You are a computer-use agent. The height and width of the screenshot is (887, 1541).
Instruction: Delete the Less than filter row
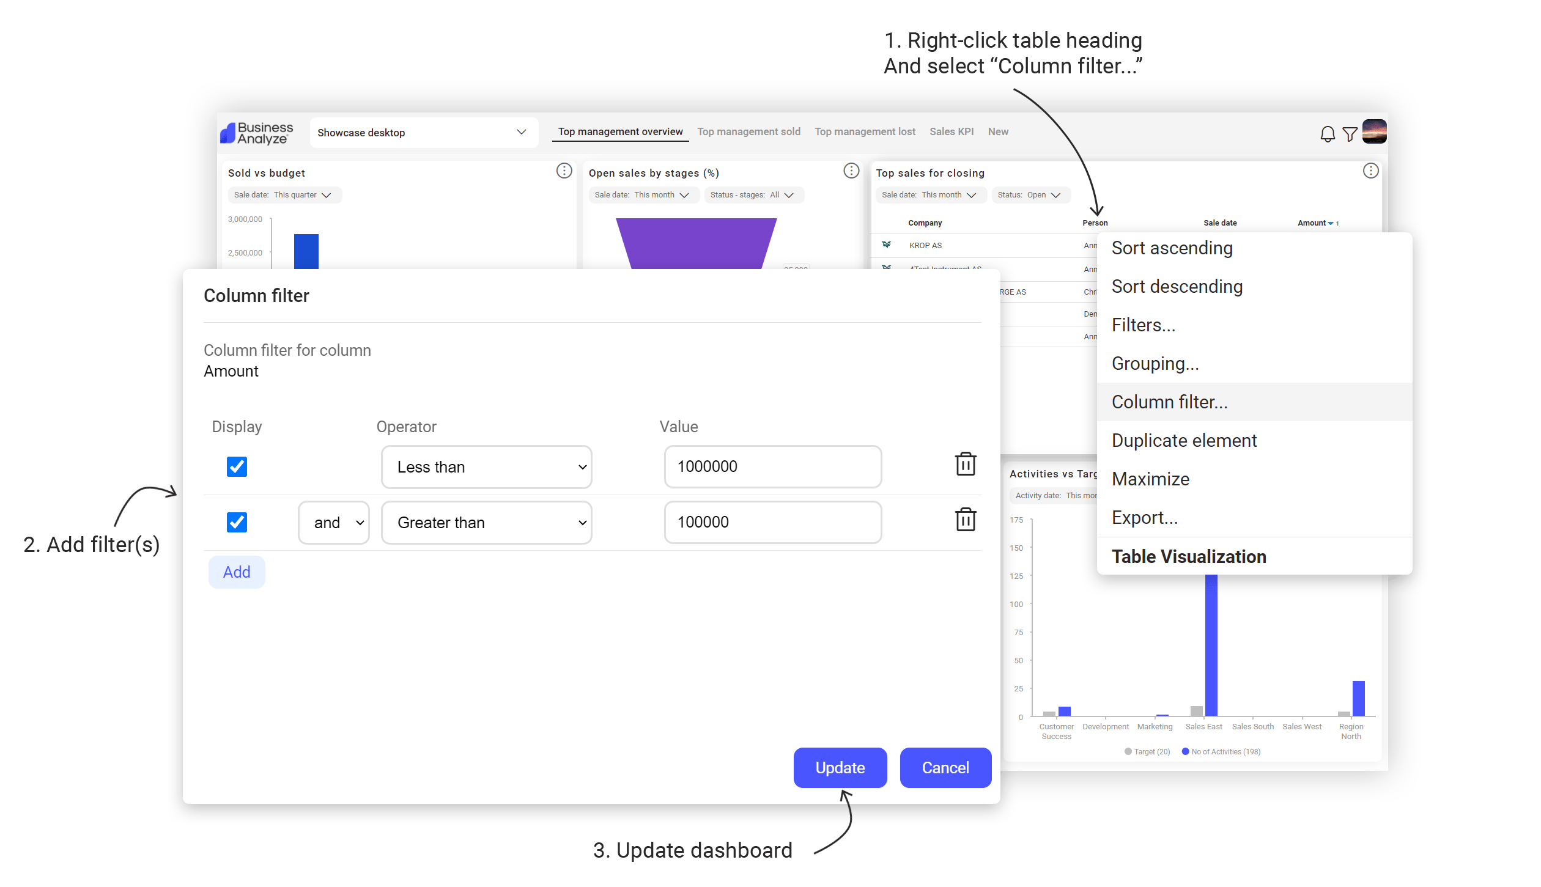pyautogui.click(x=966, y=465)
